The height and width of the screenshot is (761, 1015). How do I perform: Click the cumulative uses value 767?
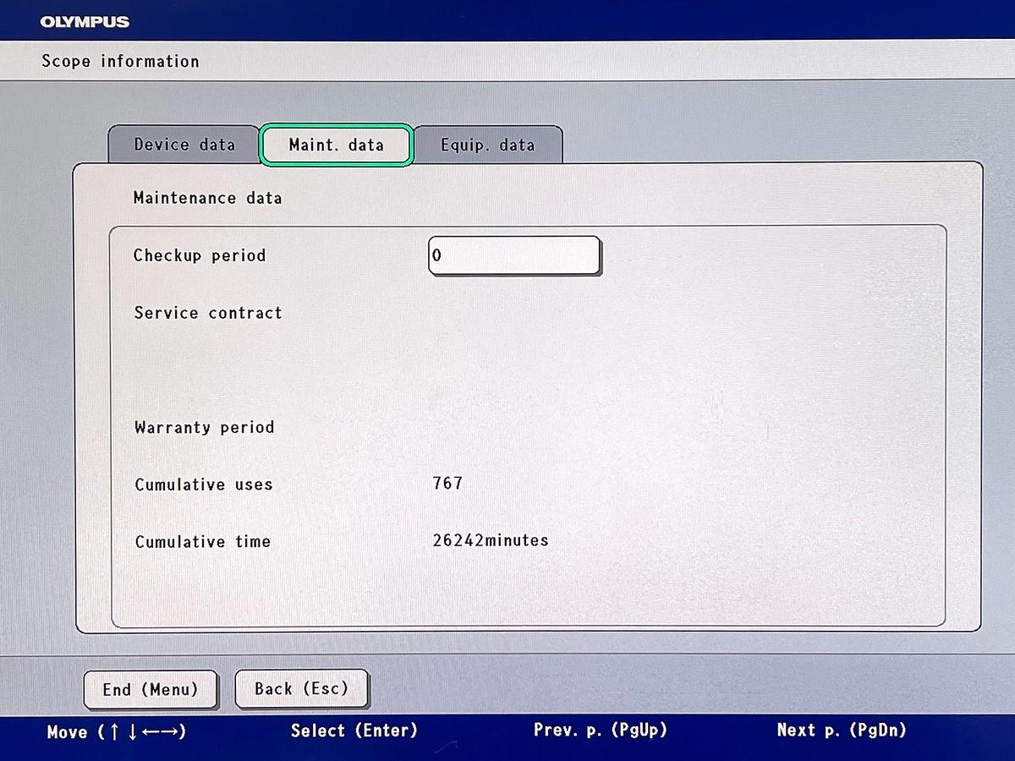point(447,483)
